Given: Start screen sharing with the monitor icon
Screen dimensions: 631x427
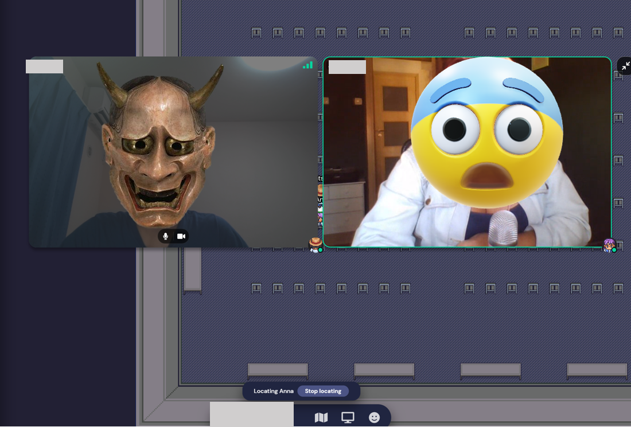Looking at the screenshot, I should pos(348,417).
